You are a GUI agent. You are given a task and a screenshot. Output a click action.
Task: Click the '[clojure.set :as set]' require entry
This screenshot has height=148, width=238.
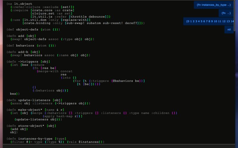(51, 13)
